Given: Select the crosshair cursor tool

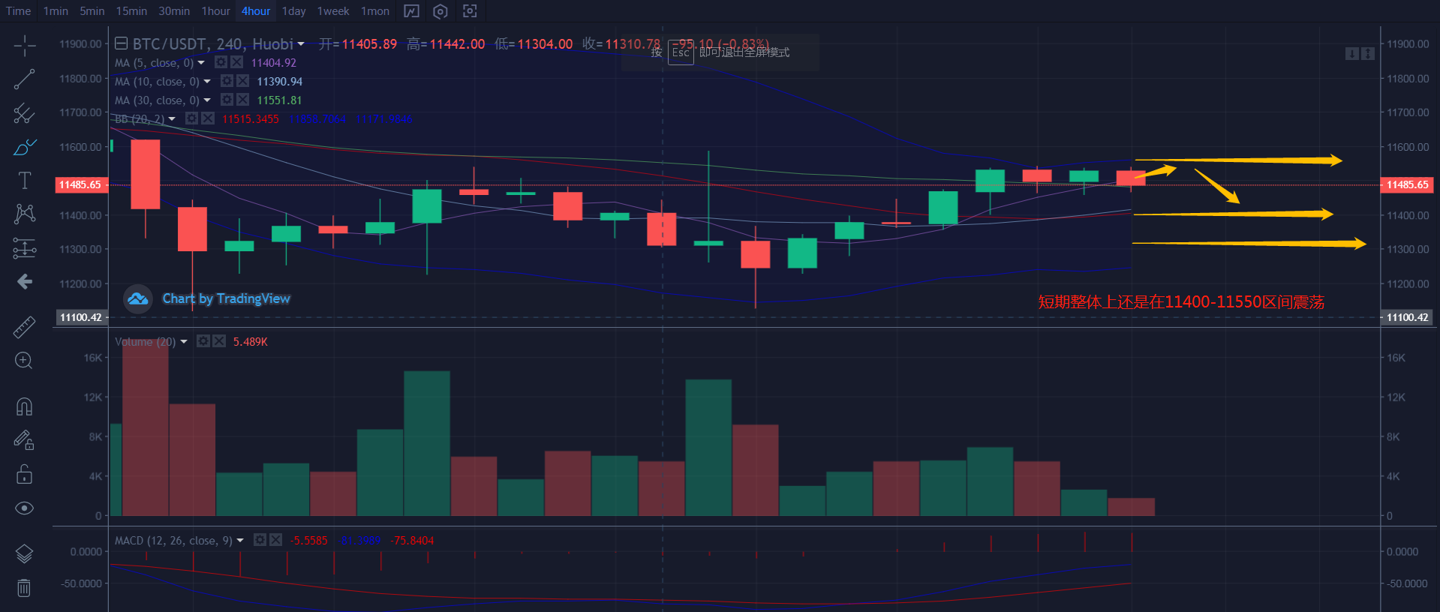Looking at the screenshot, I should pyautogui.click(x=24, y=46).
